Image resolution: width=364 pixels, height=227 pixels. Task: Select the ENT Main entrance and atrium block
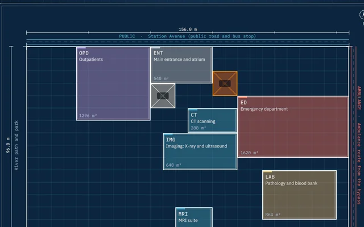coord(181,65)
